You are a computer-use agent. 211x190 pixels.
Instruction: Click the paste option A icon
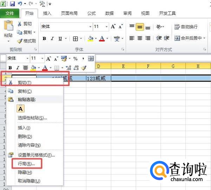click(20, 109)
